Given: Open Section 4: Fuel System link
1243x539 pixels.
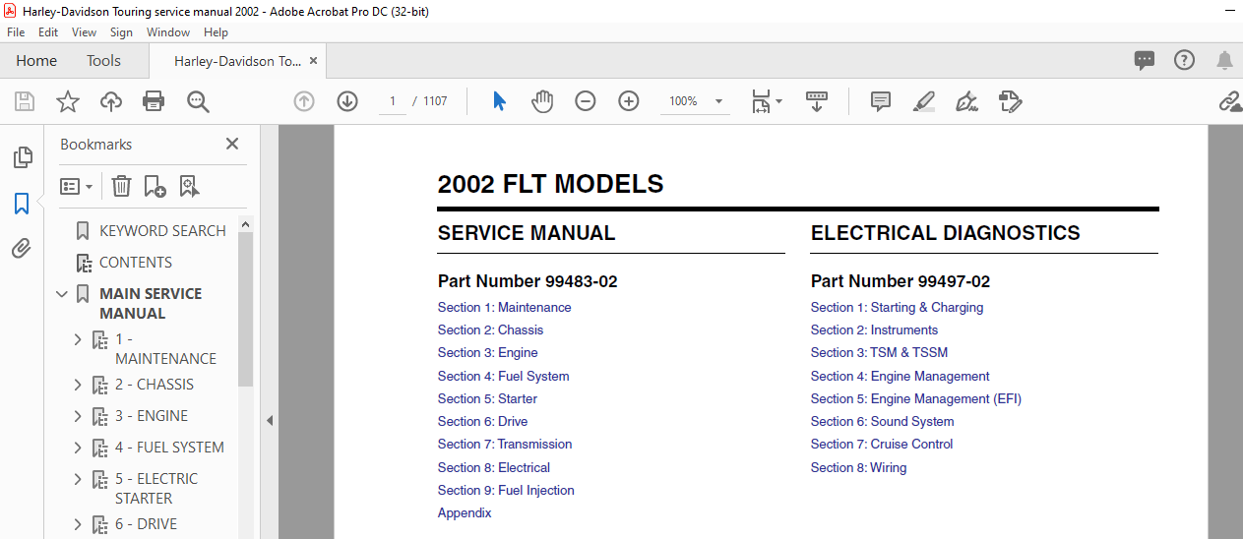Looking at the screenshot, I should tap(503, 376).
